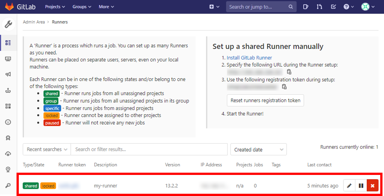The width and height of the screenshot is (384, 196).
Task: Open the Groups menu in the navbar
Action: pyautogui.click(x=82, y=7)
